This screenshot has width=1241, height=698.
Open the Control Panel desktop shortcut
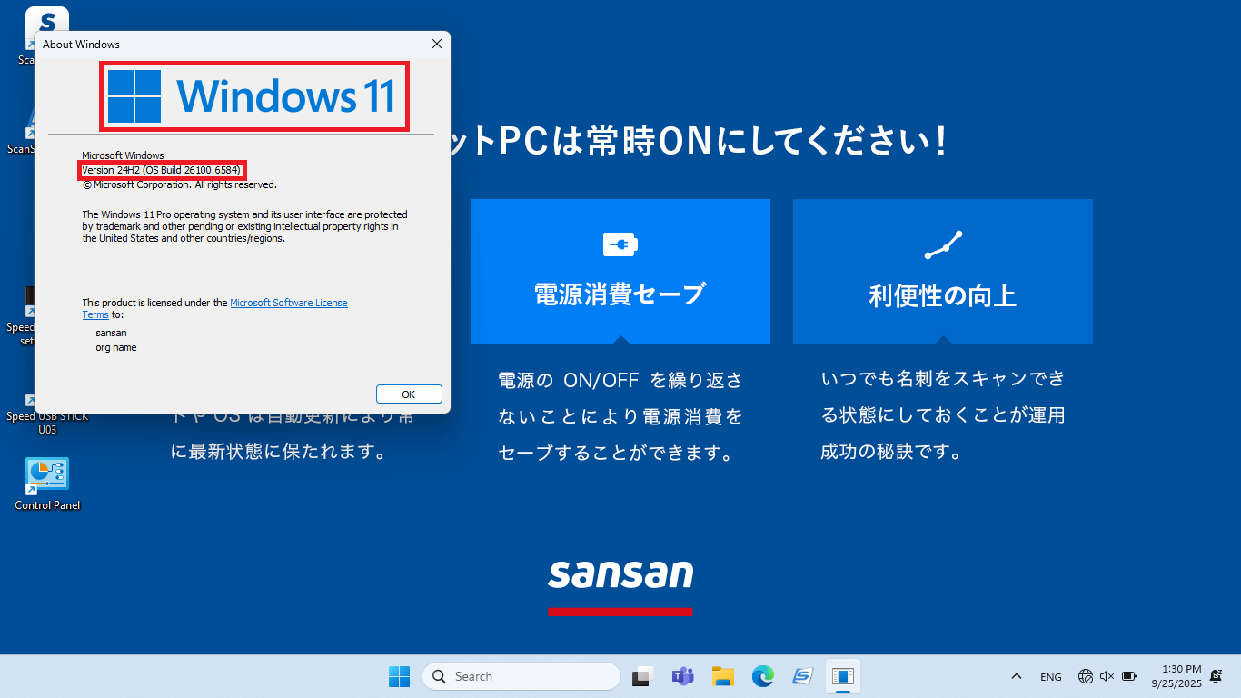point(47,484)
